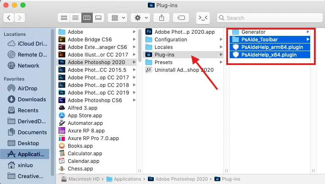
Task: Select the Adobe Photoshop CS6 folder
Action: tap(94, 100)
